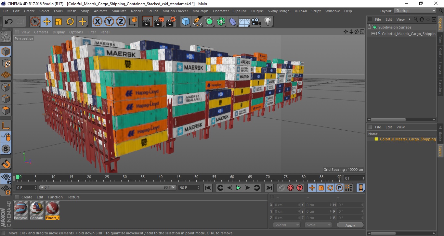The image size is (444, 236).
Task: Toggle Z axis lock
Action: [121, 22]
